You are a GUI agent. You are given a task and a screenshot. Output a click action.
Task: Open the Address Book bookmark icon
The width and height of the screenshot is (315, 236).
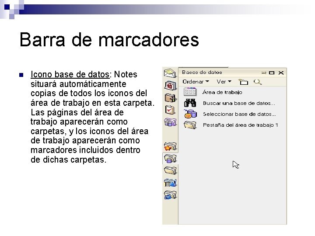[x=170, y=98]
